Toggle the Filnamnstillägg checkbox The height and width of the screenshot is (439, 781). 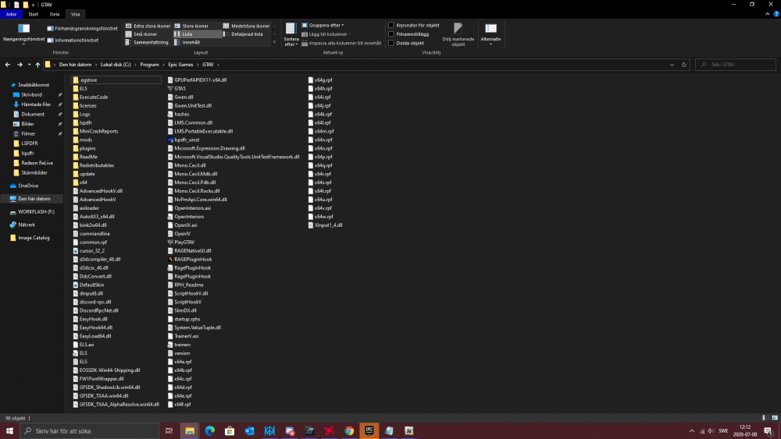point(391,34)
